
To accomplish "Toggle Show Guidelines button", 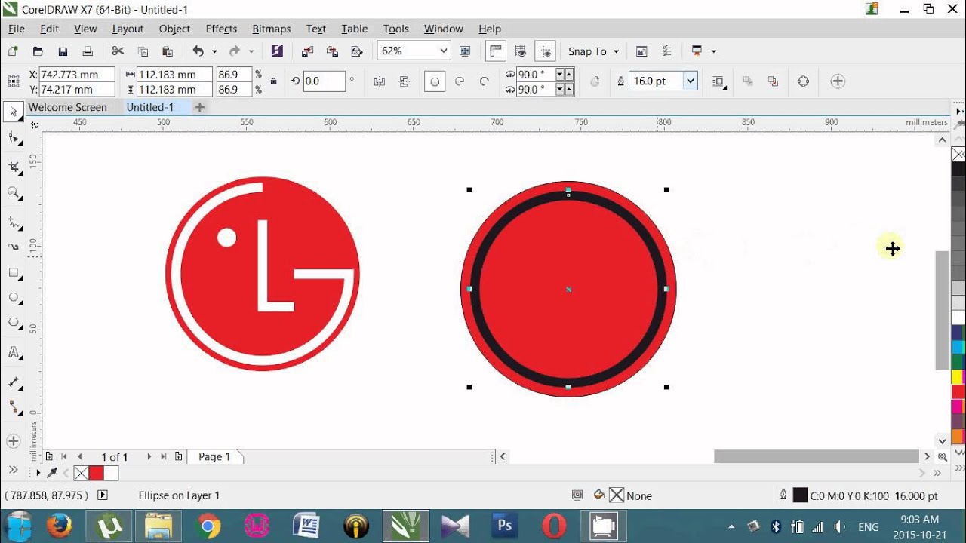I will [546, 51].
